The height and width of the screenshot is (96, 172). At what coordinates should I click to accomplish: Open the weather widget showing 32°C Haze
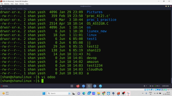click(5, 93)
